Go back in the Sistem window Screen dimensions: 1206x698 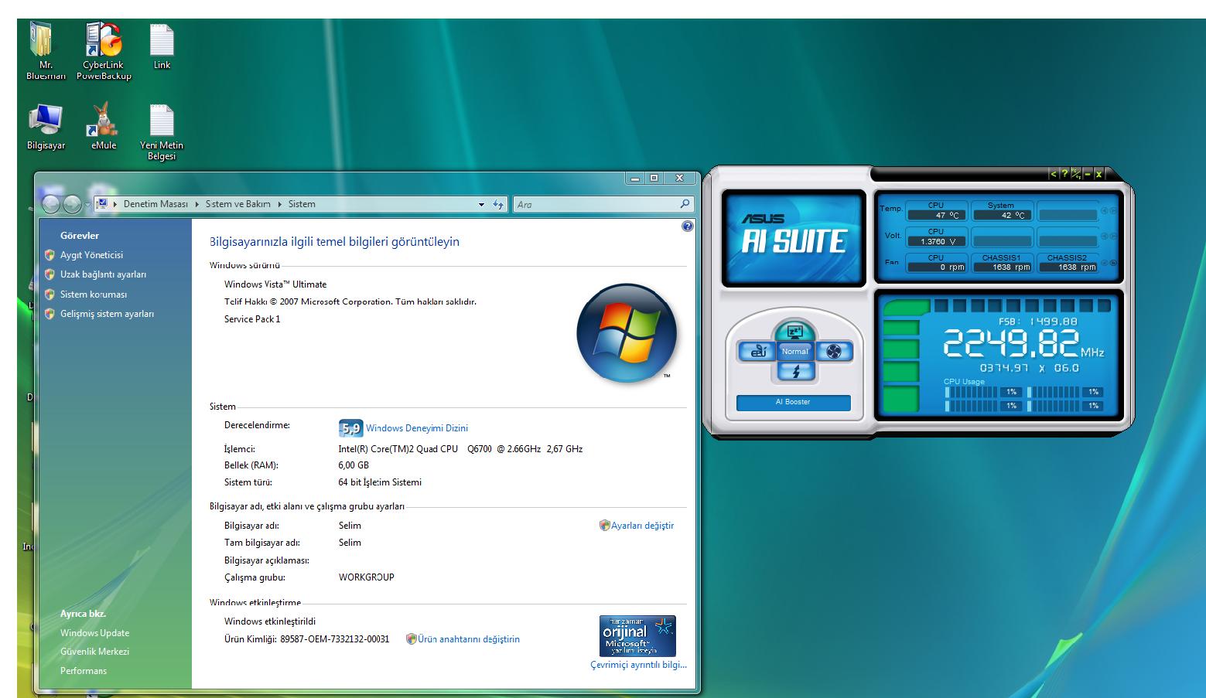pos(52,204)
